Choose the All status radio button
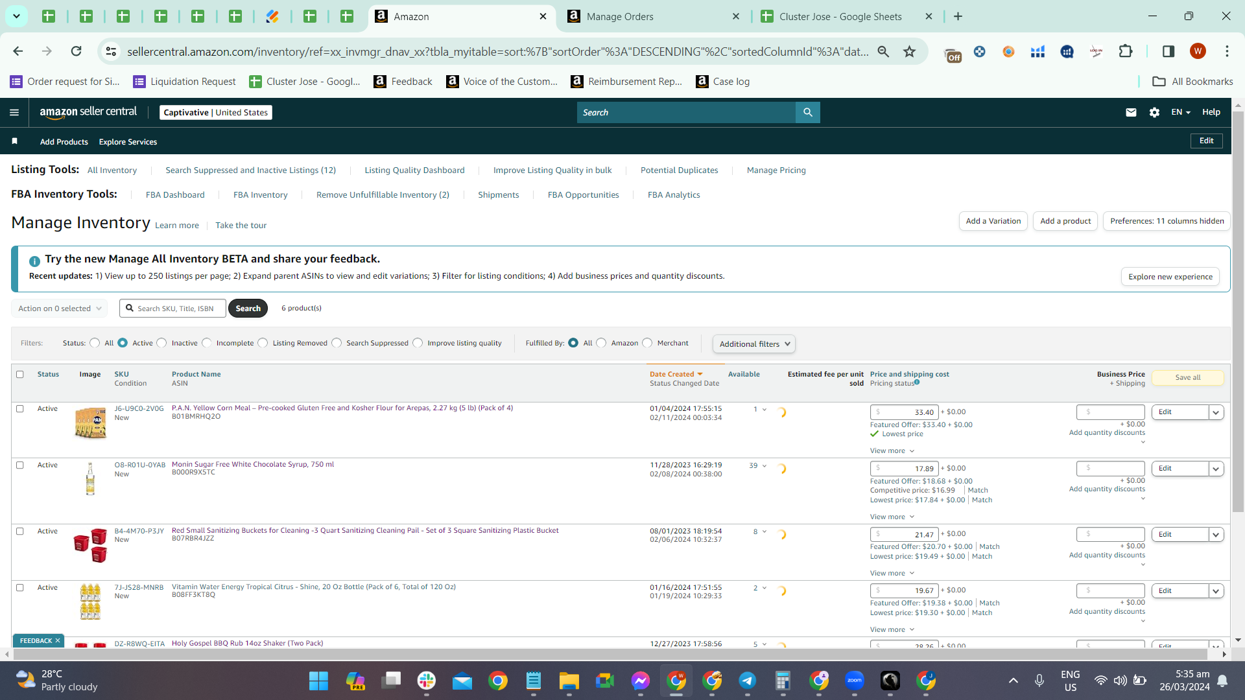 tap(95, 343)
